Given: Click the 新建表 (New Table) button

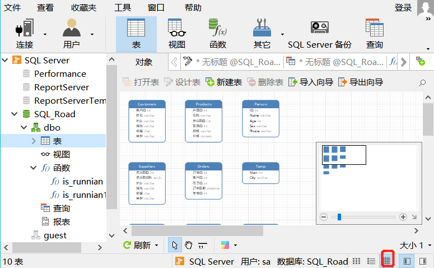Looking at the screenshot, I should (x=223, y=82).
